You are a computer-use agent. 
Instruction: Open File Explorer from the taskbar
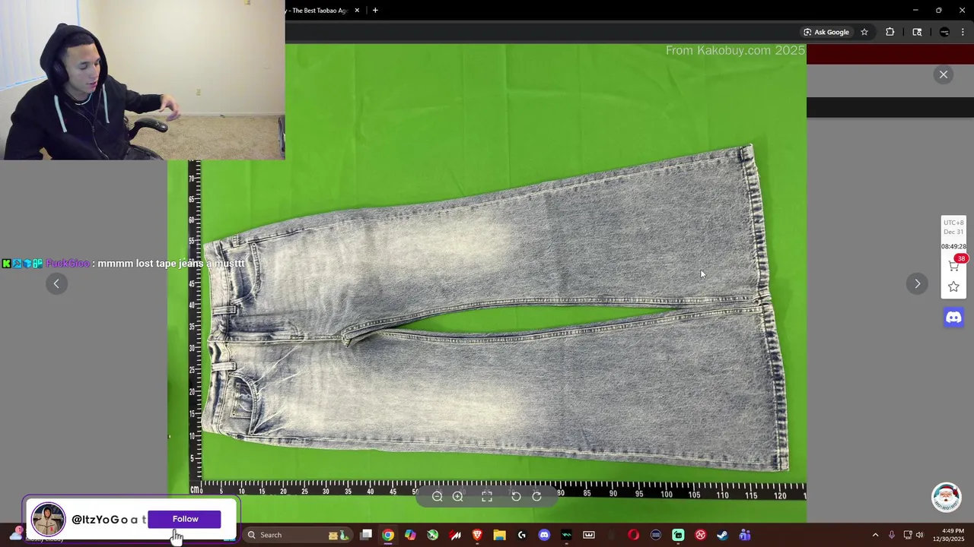(499, 535)
